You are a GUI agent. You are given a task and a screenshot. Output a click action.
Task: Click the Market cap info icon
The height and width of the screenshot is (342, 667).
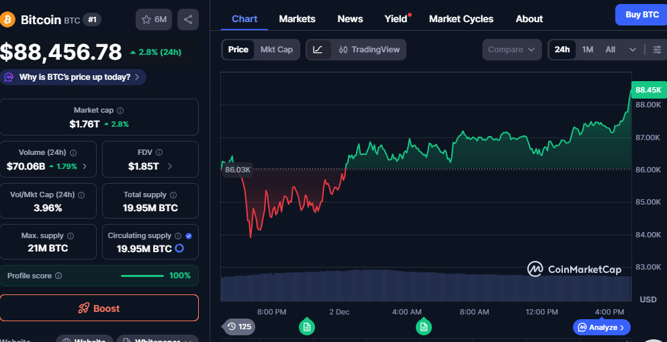click(x=120, y=110)
